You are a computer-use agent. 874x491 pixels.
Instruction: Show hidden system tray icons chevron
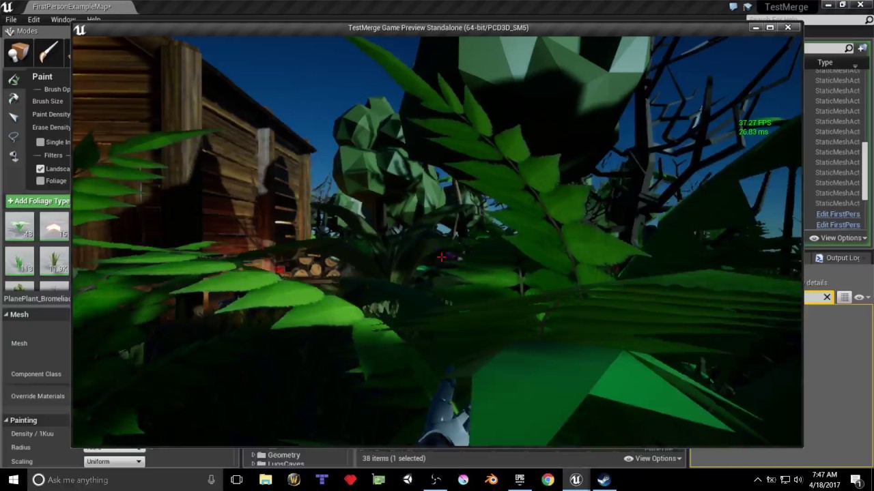(x=757, y=479)
